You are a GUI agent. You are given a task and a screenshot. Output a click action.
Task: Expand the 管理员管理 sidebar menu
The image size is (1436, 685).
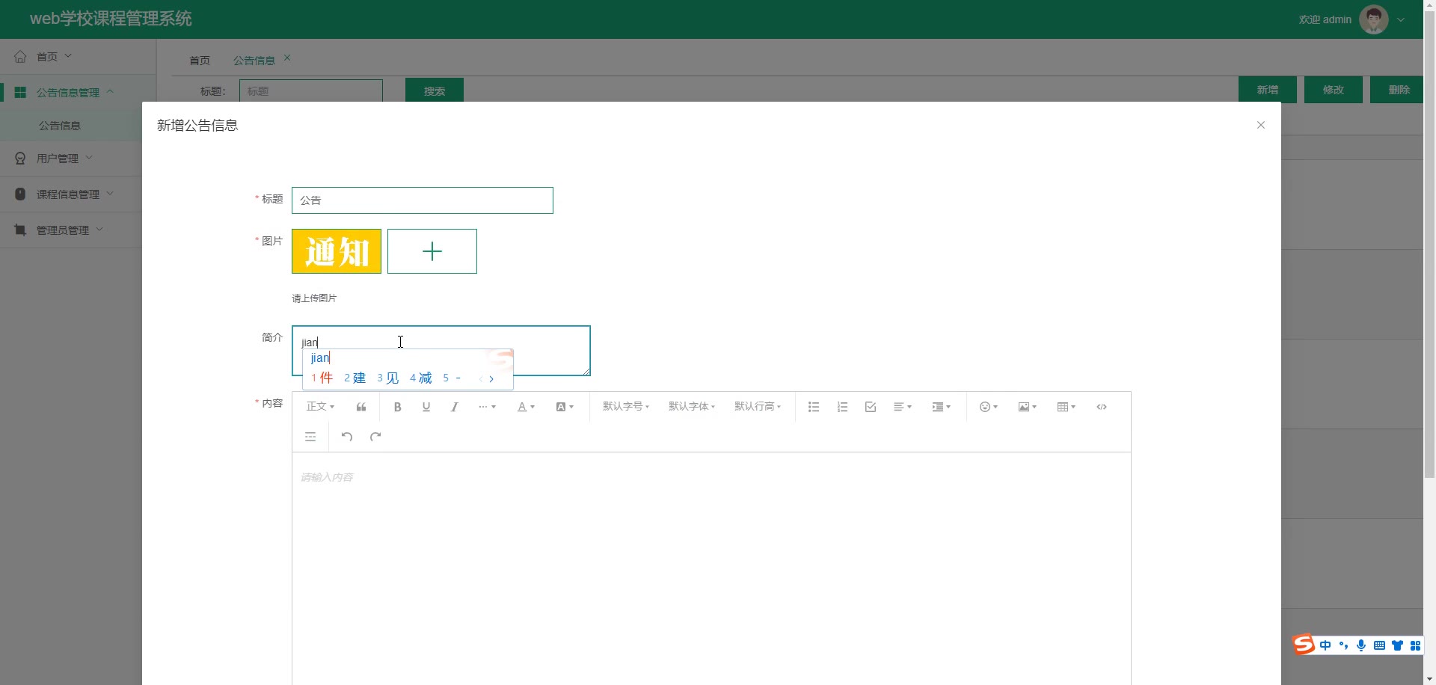(71, 230)
